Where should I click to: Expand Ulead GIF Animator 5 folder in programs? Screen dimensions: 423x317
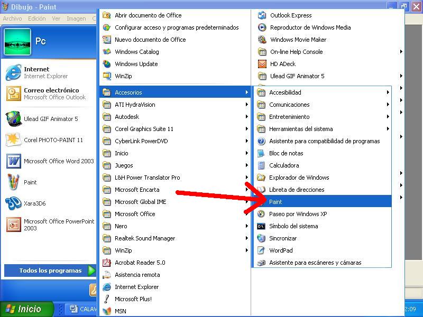[328, 76]
